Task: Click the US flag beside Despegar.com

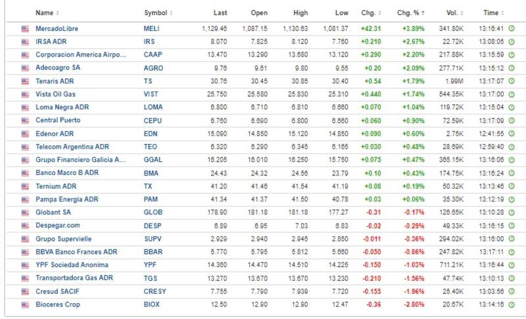Action: coord(26,226)
